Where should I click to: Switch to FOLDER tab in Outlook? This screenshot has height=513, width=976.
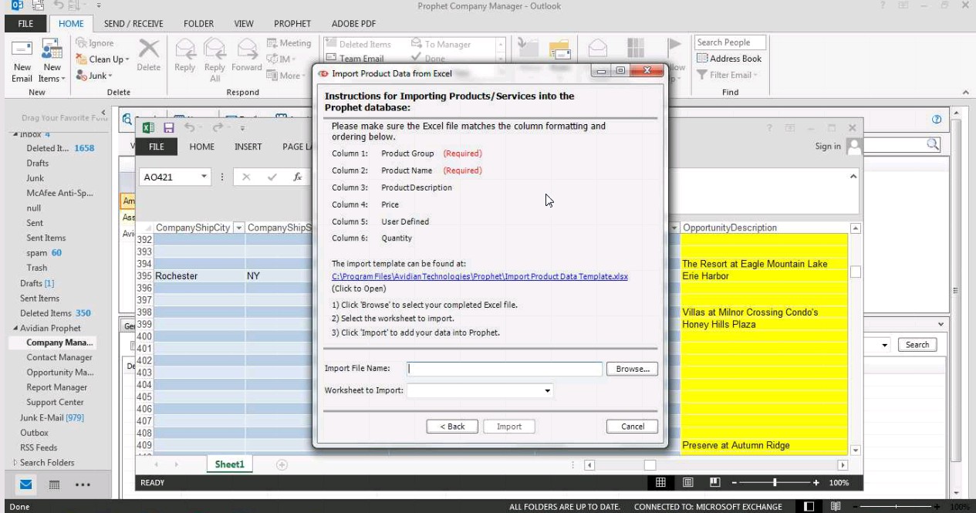(198, 24)
